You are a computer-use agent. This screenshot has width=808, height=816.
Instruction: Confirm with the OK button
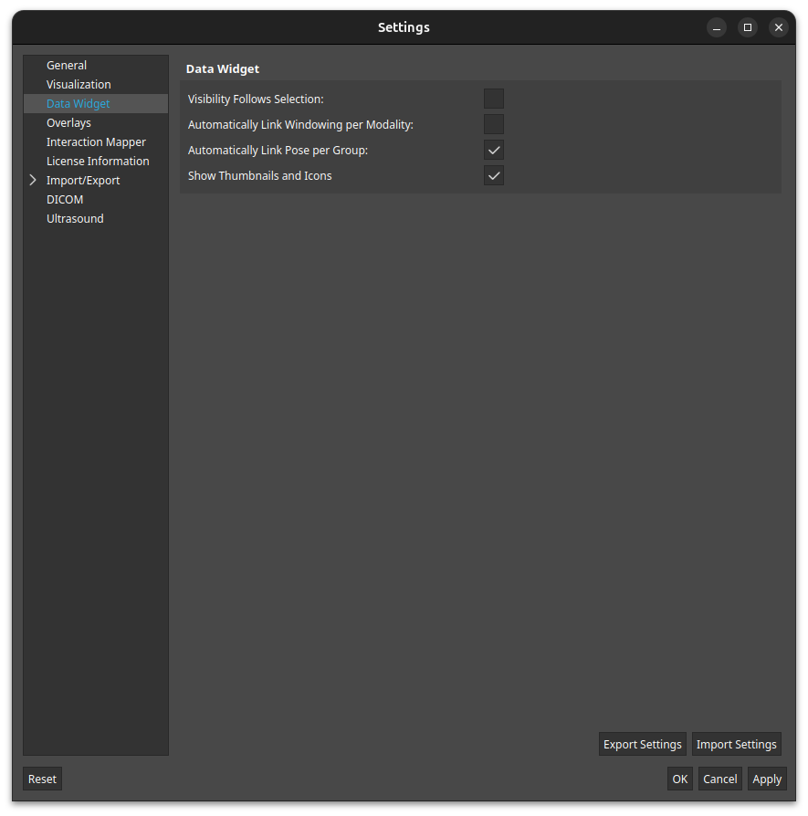[x=680, y=779]
